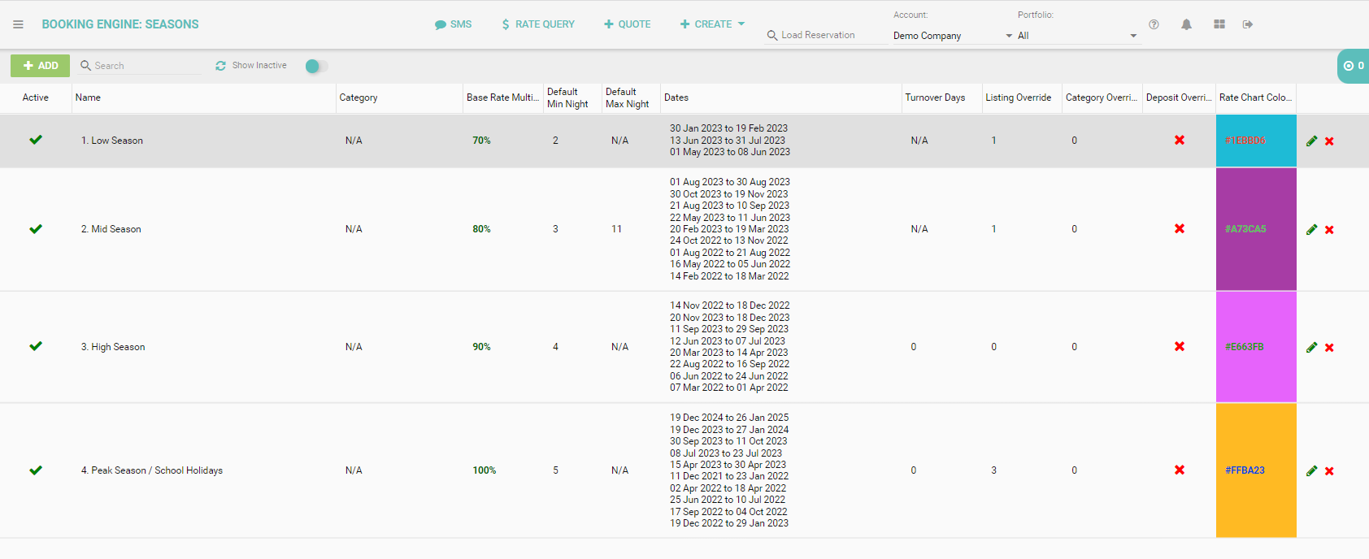Click the refresh icon beside Show Inactive

tap(220, 66)
